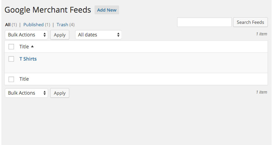Open the All dates filter dropdown
This screenshot has width=273, height=145.
point(98,35)
